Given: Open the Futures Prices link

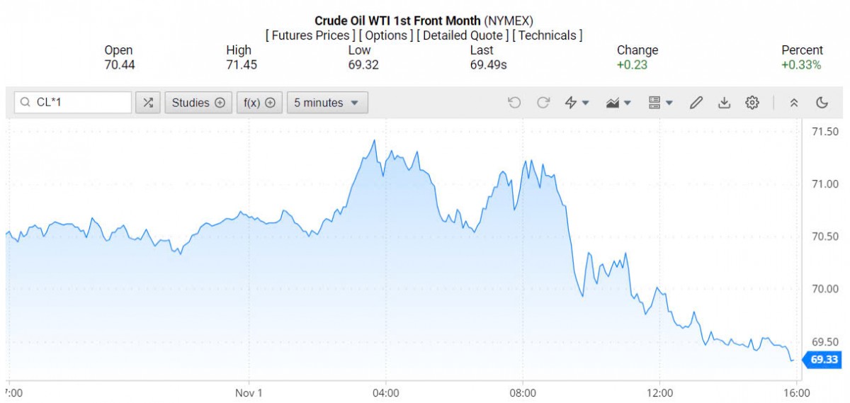Looking at the screenshot, I should coord(310,35).
